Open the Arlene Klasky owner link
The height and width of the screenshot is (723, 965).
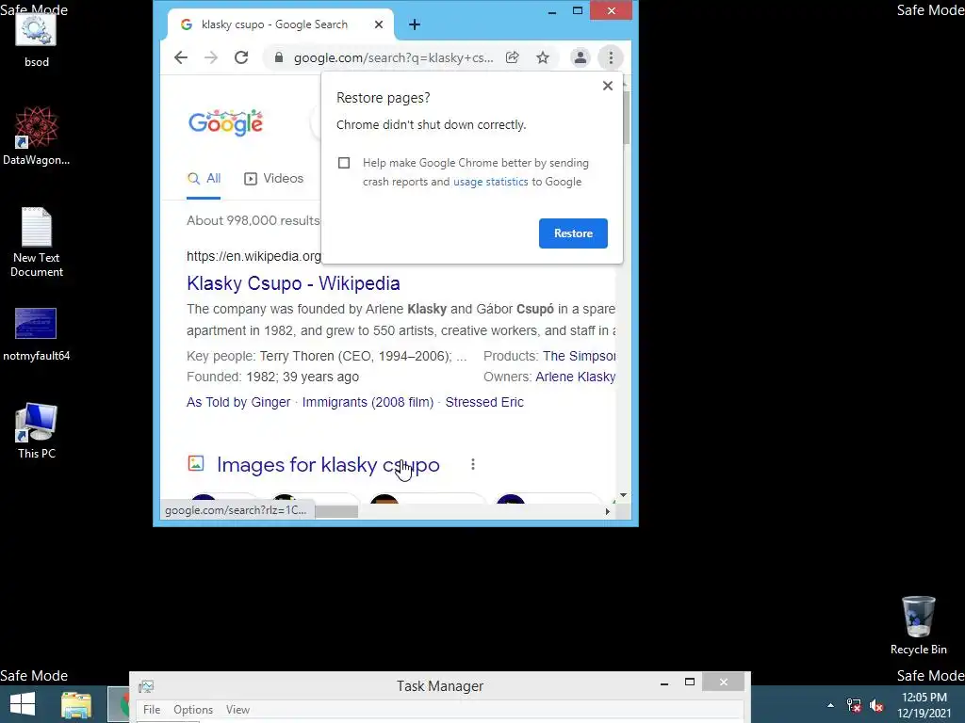(576, 377)
